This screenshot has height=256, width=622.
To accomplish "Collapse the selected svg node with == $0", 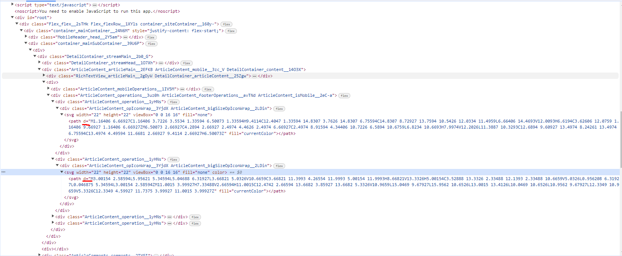I will click(x=62, y=172).
